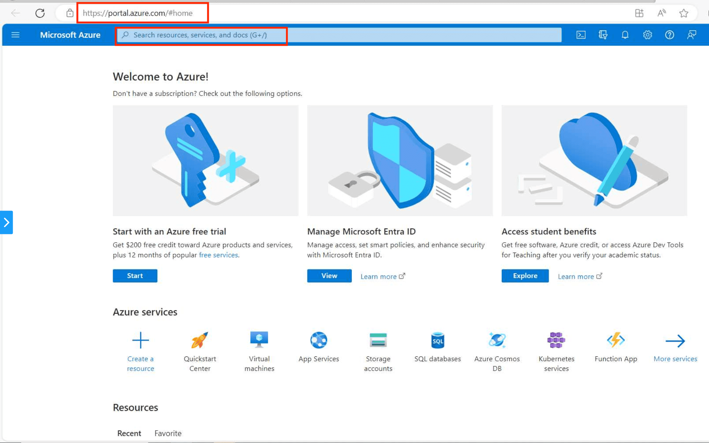Click the magnifier icon in the search box

click(x=125, y=35)
